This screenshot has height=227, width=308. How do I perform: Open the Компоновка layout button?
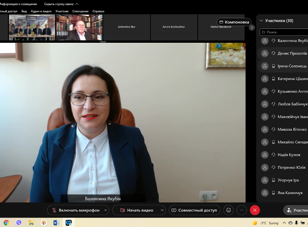tap(234, 22)
